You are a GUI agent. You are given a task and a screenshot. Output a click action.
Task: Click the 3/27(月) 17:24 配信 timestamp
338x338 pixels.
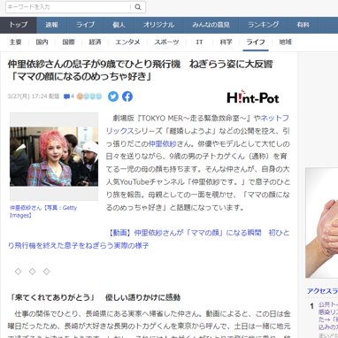34,96
